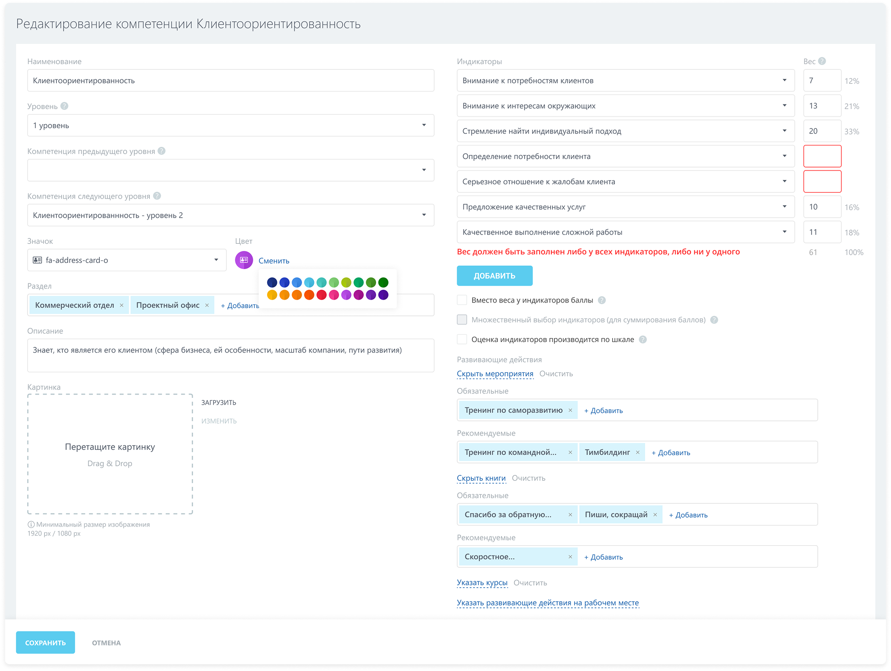The image size is (891, 671).
Task: Expand Качественное выполнение сложной работы dropdown
Action: [625, 232]
